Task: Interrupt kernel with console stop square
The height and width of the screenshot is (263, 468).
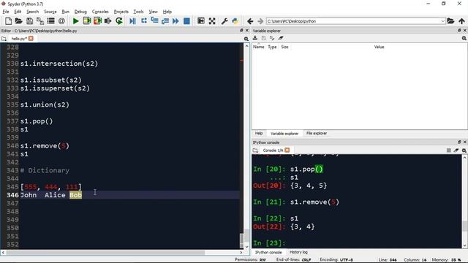Action: pyautogui.click(x=448, y=150)
